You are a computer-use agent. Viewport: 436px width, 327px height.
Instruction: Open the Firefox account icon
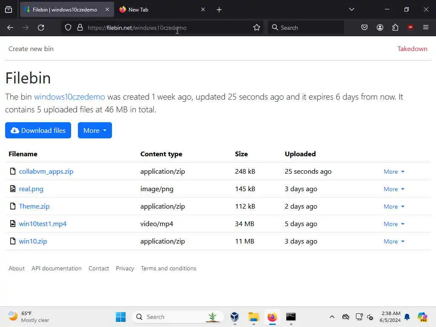[380, 28]
